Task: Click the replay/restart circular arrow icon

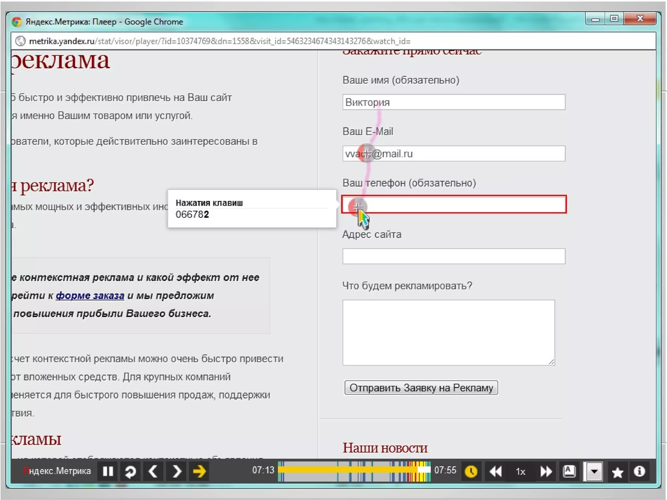Action: click(131, 471)
